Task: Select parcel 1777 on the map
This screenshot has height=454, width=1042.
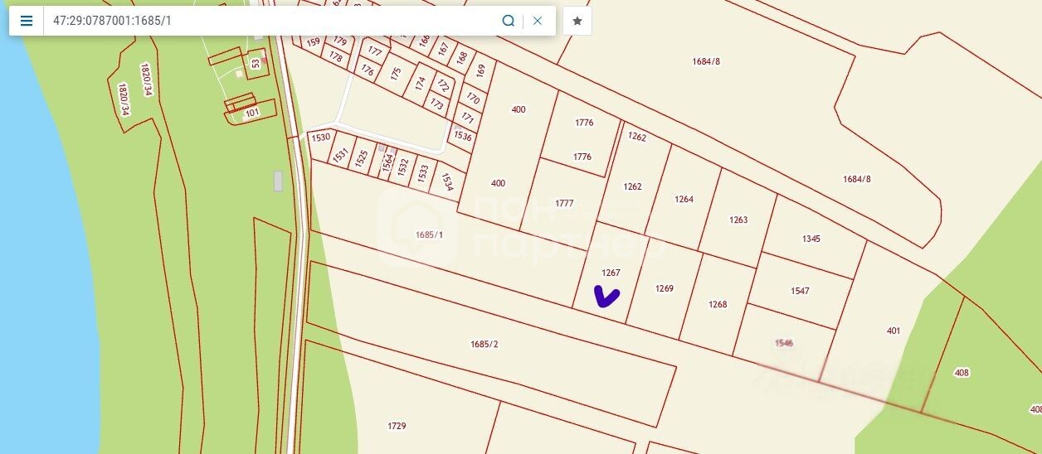Action: (x=564, y=203)
